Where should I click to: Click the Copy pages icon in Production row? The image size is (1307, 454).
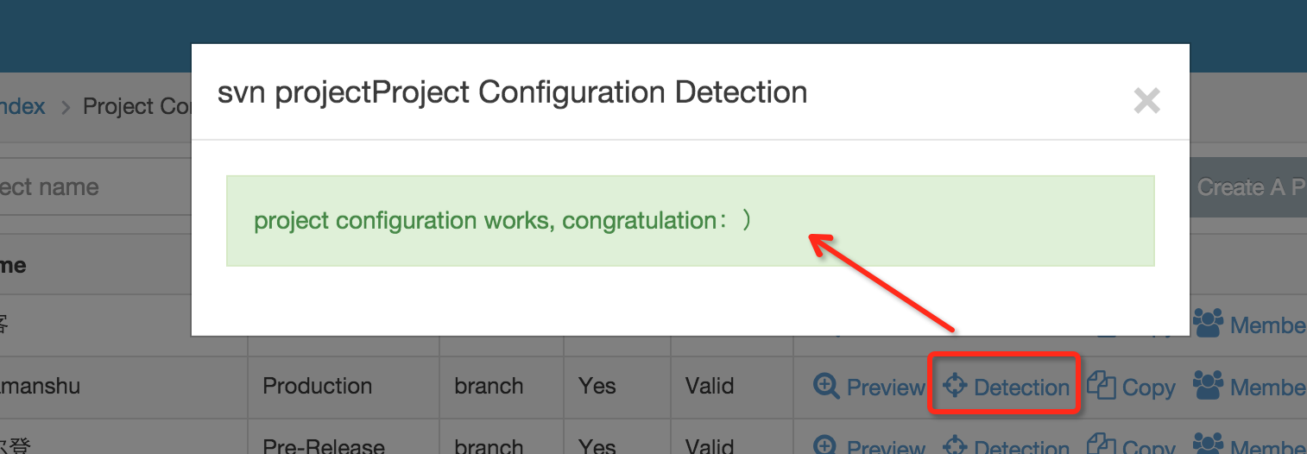(1102, 386)
